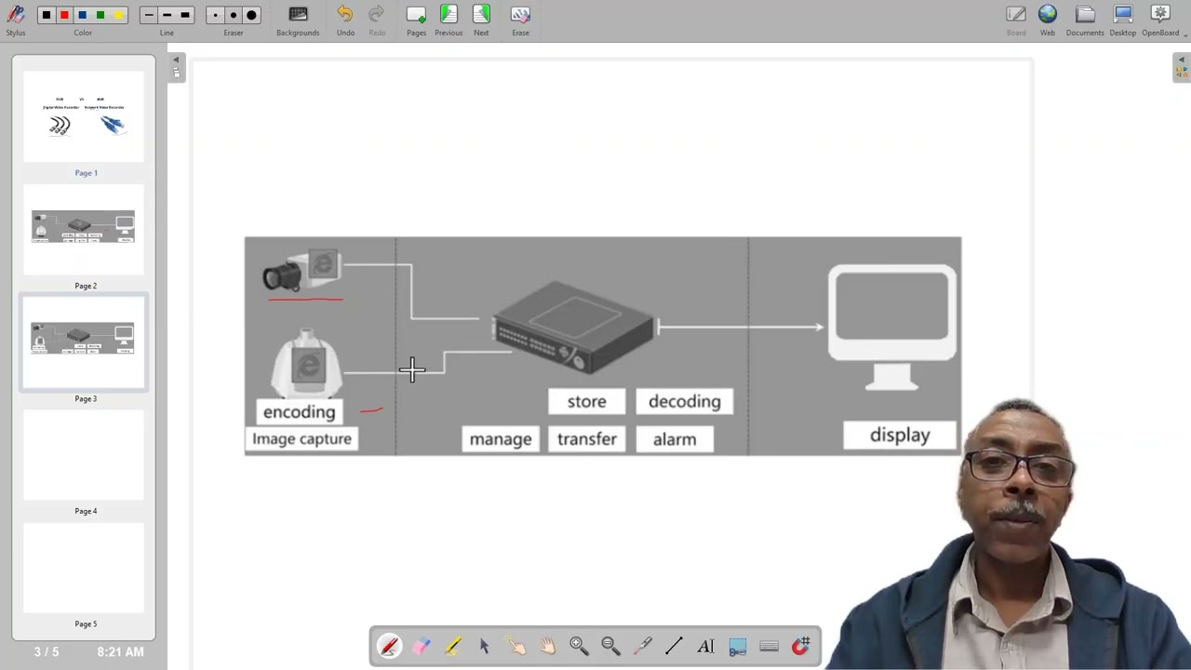Open the Backgrounds chooser
Screen dimensions: 1191x670
click(x=298, y=20)
